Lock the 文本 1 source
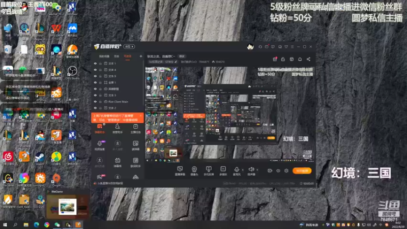407x229 pixels. point(100,63)
